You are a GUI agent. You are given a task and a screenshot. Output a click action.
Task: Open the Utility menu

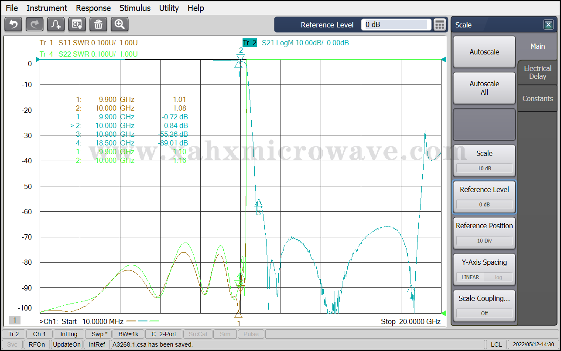point(169,8)
